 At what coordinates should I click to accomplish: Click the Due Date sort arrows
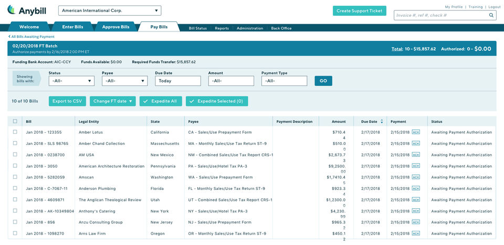coord(382,122)
